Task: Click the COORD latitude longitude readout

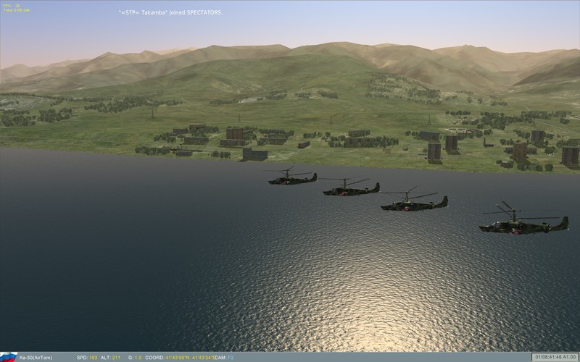Action: pyautogui.click(x=180, y=358)
